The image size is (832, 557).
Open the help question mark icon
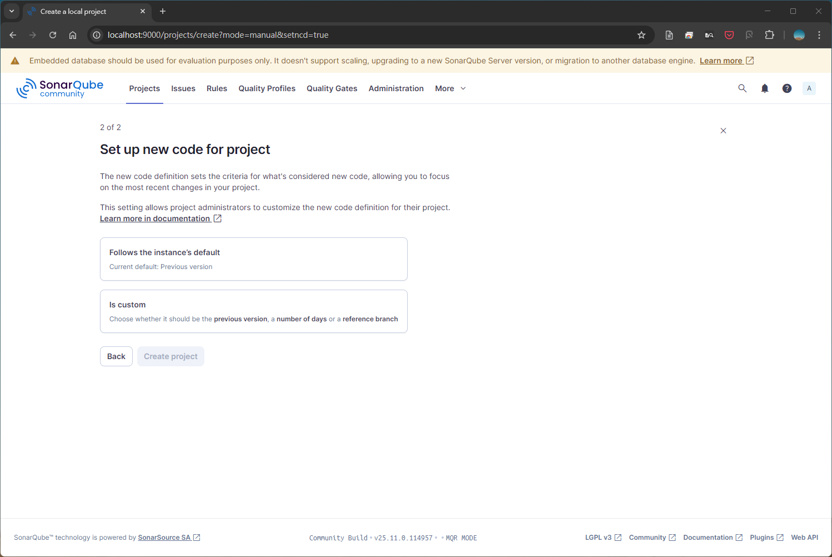click(787, 88)
